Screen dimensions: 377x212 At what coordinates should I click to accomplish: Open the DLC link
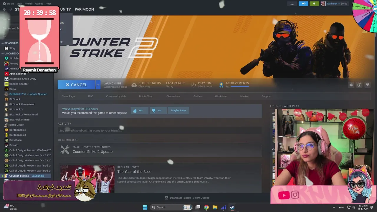coord(90,96)
